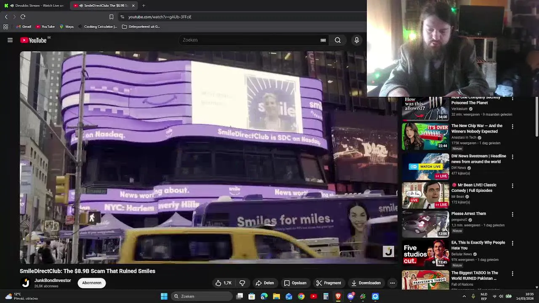539x303 pixels.
Task: Open Google Chrome from the taskbar
Action: [x=301, y=296]
